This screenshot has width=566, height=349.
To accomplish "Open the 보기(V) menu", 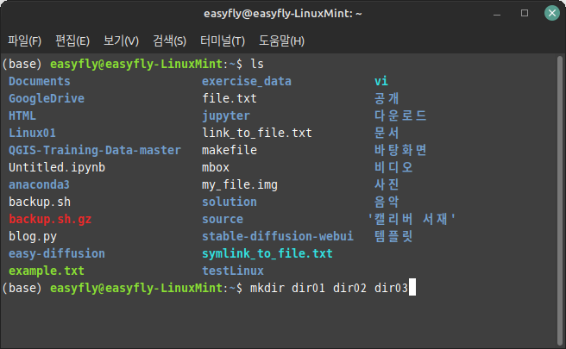I will point(121,41).
